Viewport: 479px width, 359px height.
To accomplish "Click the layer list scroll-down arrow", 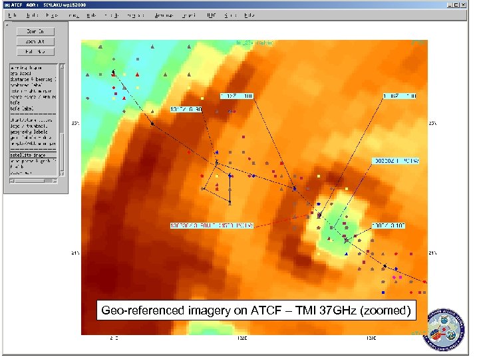I will 62,174.
